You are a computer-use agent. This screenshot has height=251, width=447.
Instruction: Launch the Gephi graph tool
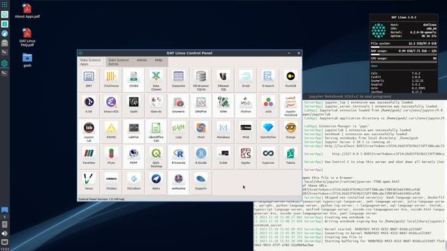click(x=133, y=105)
